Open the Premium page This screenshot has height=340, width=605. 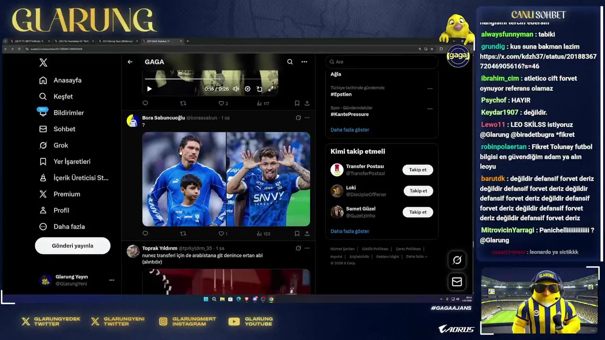pyautogui.click(x=60, y=194)
